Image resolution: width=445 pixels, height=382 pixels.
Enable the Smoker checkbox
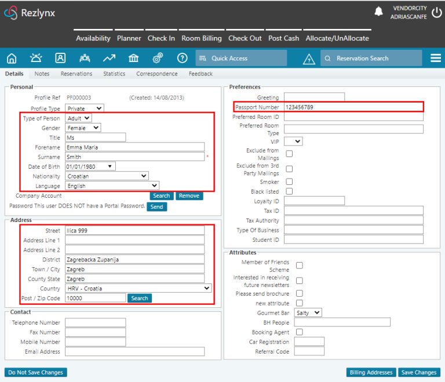point(289,182)
